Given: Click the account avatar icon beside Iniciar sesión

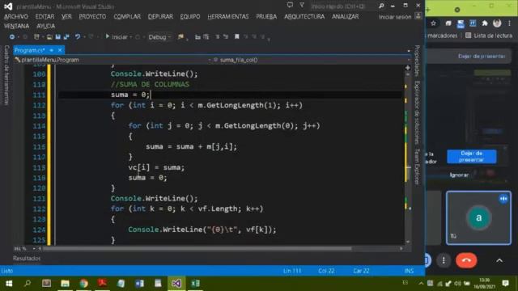Looking at the screenshot, I should pos(418,16).
